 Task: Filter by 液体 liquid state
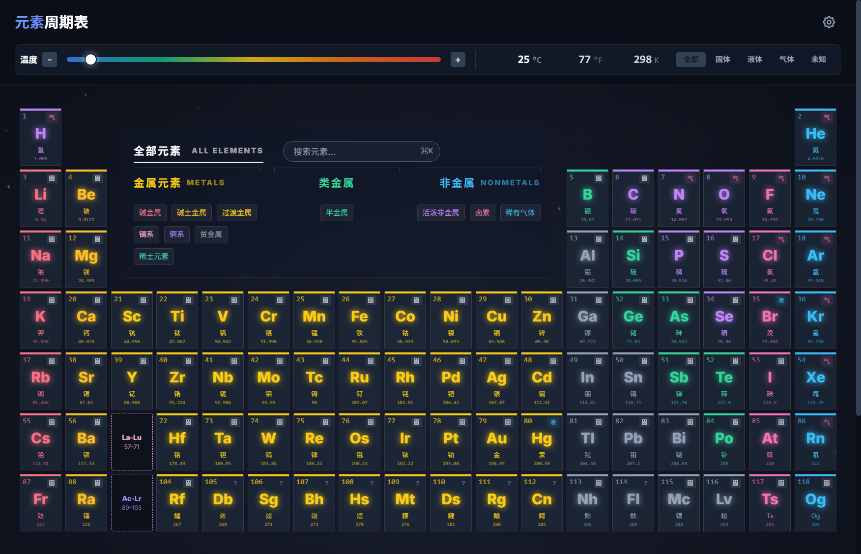pos(754,59)
